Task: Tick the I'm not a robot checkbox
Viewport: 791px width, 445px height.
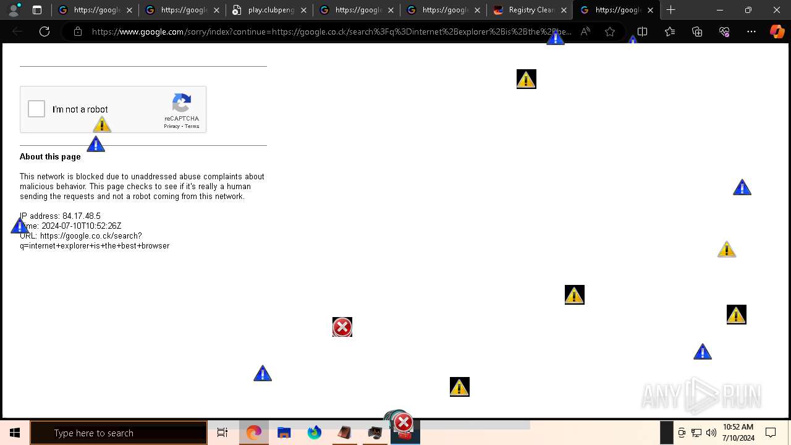Action: tap(36, 109)
